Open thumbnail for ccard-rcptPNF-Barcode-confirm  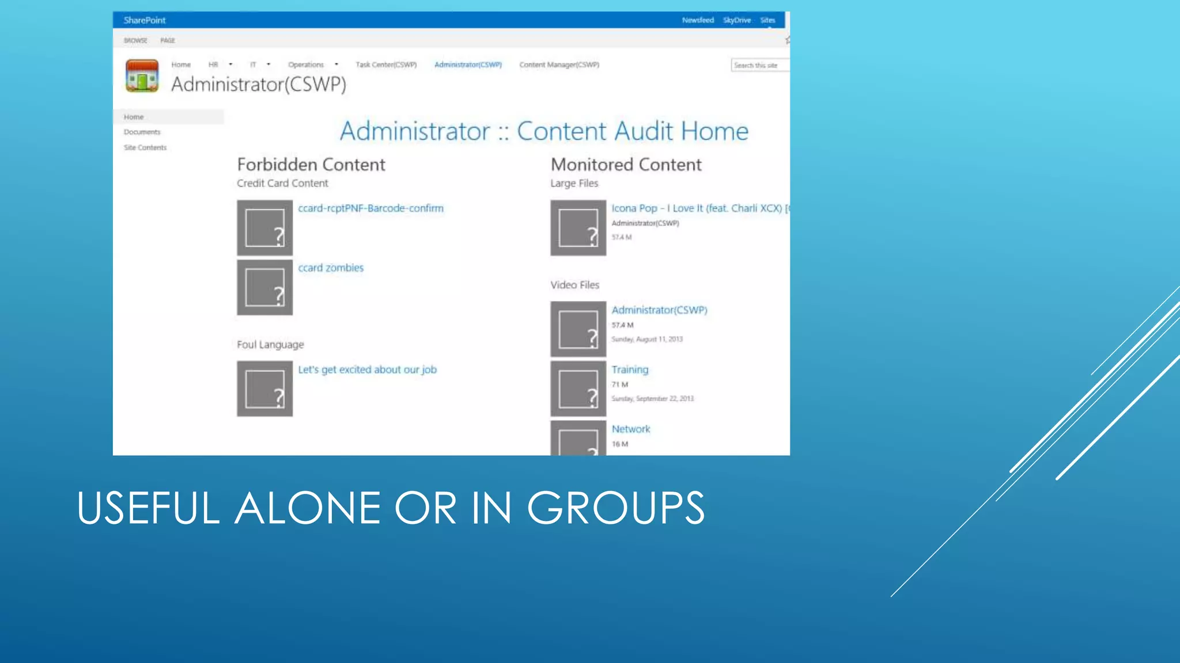pos(264,228)
